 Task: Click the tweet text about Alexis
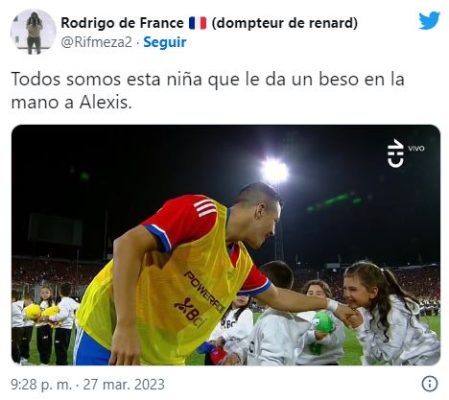pyautogui.click(x=208, y=91)
